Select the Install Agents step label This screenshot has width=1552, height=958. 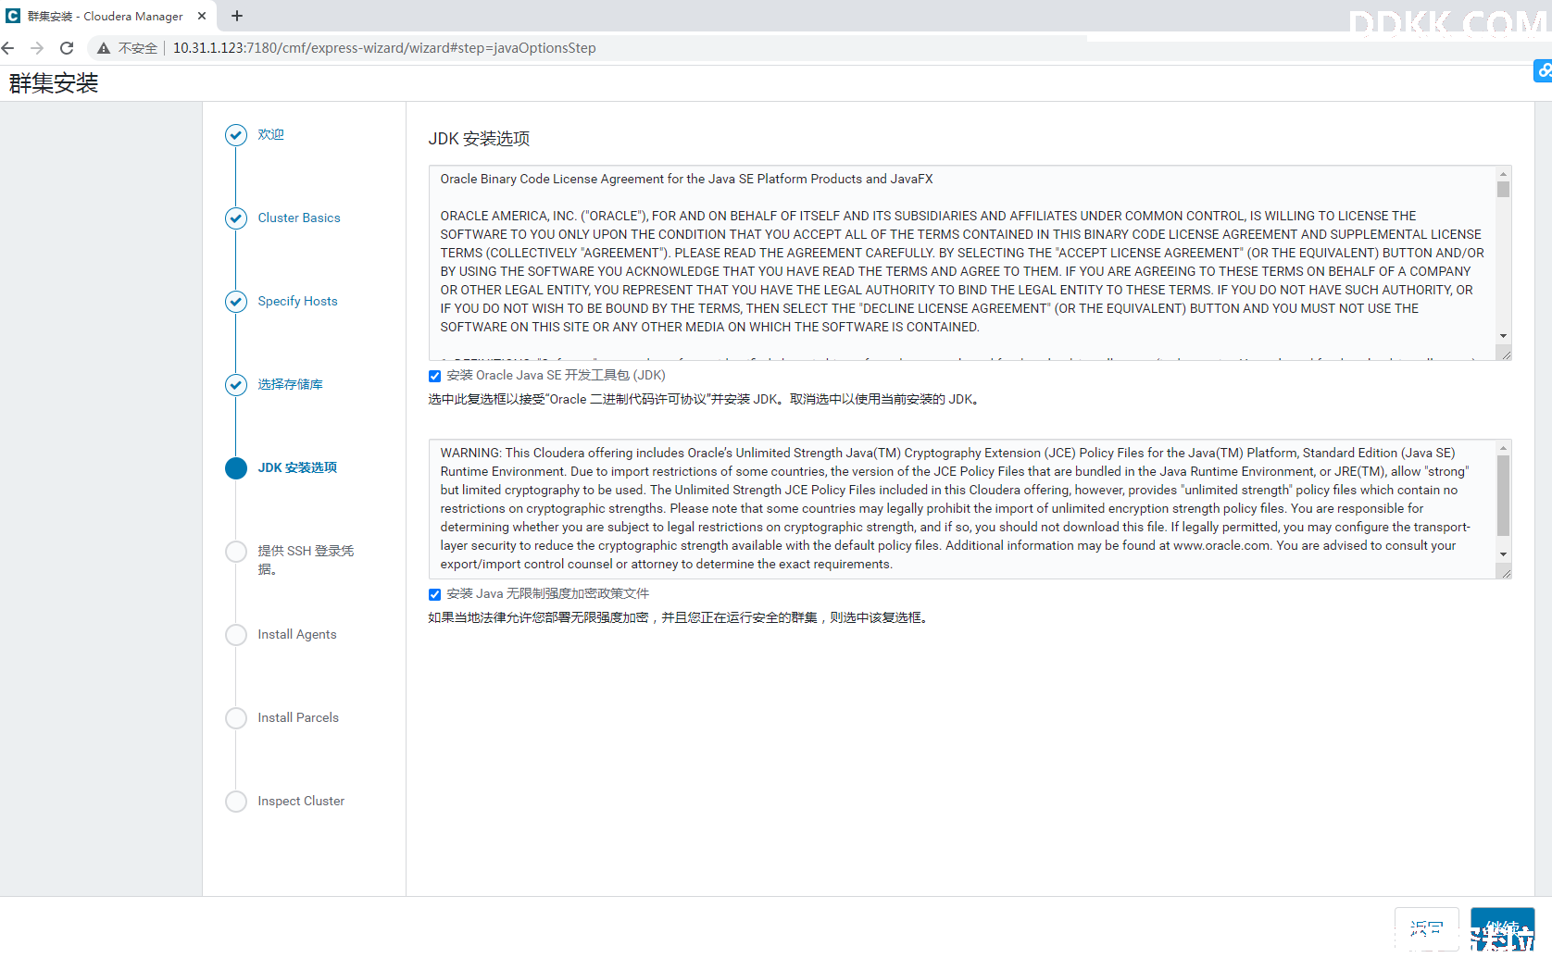[x=297, y=635]
